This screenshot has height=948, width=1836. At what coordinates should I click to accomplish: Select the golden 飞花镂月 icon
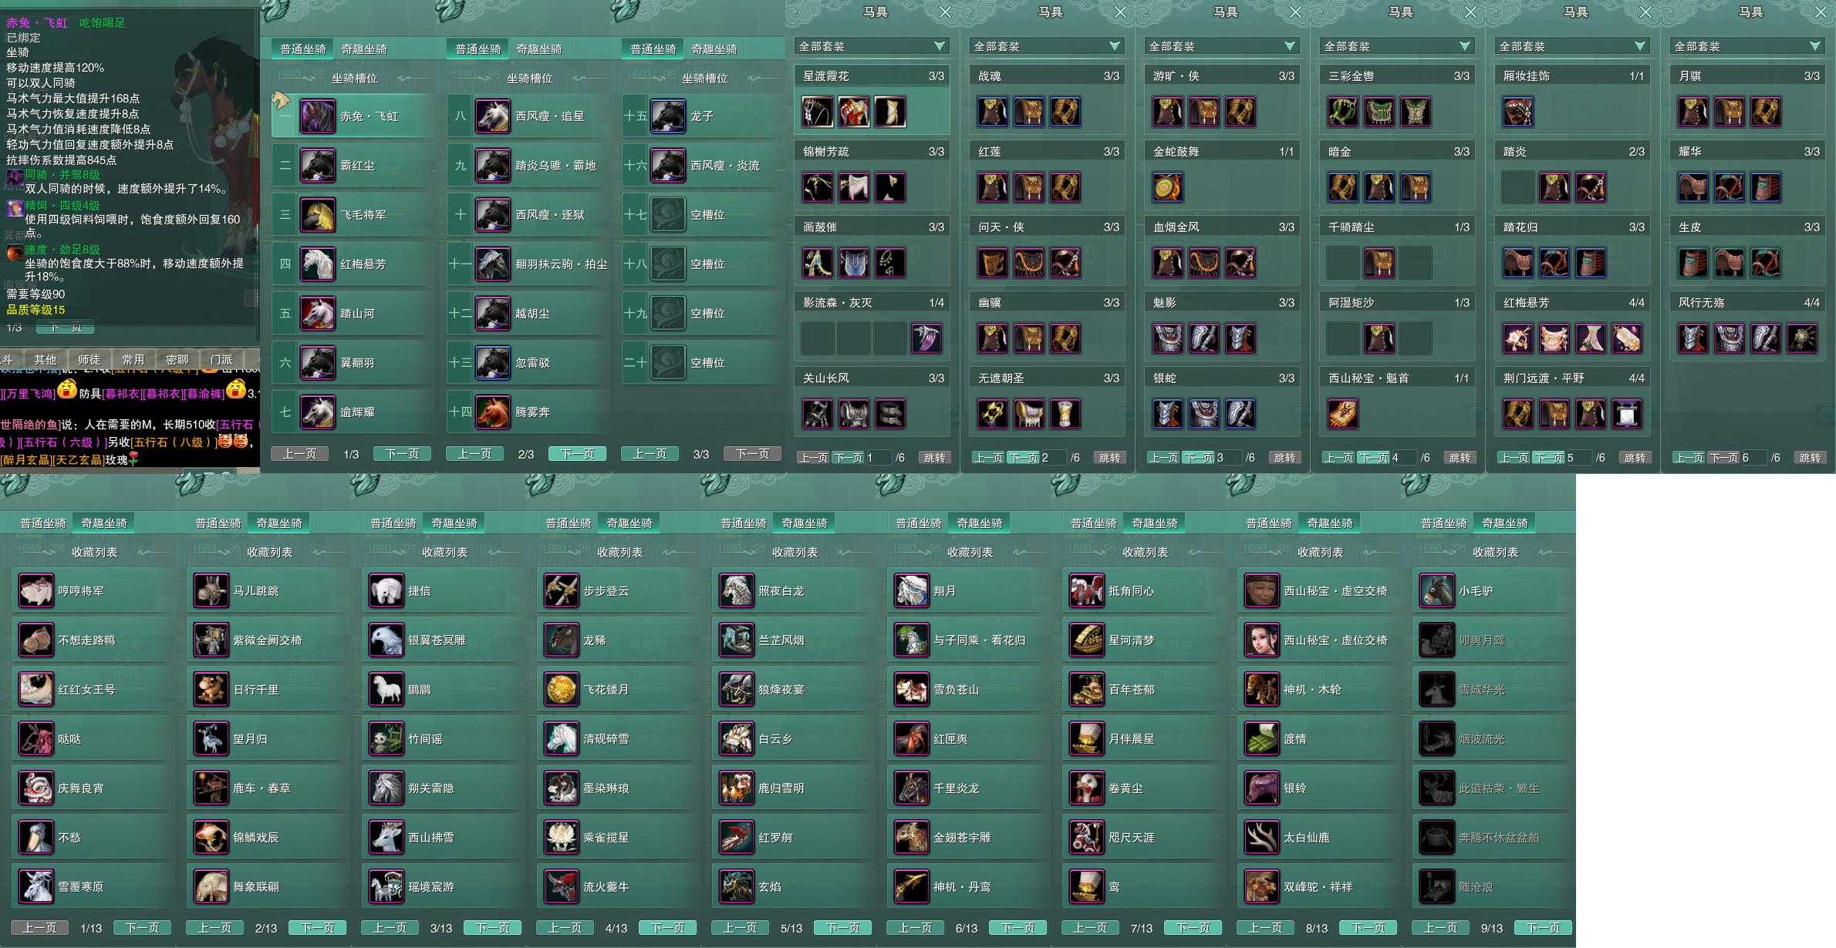[x=561, y=690]
